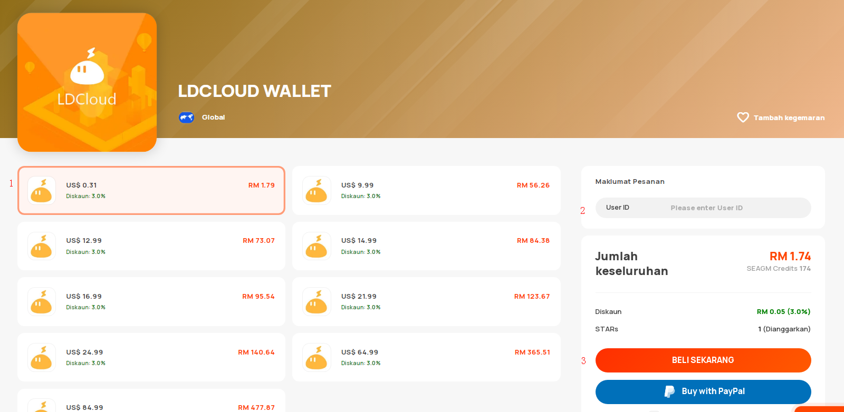Image resolution: width=844 pixels, height=412 pixels.
Task: Open discount value RM 0.05 (3.0%)
Action: 783,312
